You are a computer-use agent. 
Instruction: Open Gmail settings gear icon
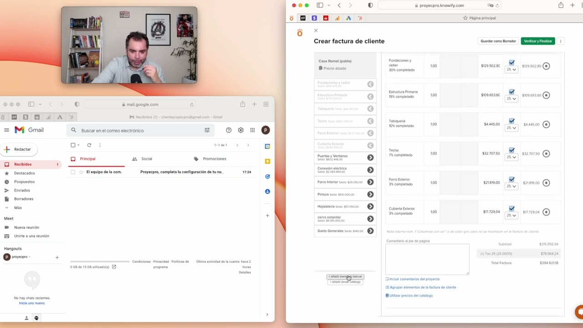pos(240,130)
